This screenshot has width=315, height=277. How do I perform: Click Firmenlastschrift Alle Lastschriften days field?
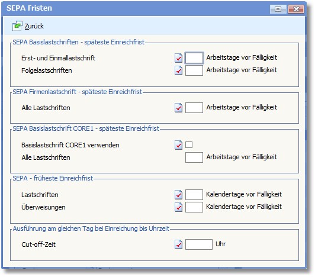pyautogui.click(x=194, y=108)
